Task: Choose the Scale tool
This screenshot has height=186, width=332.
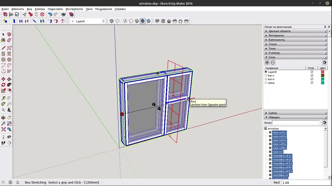Action: click(3, 91)
